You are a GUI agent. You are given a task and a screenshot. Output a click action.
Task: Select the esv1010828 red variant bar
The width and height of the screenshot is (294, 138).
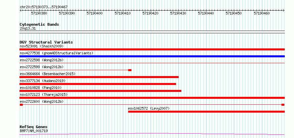[x=100, y=91]
